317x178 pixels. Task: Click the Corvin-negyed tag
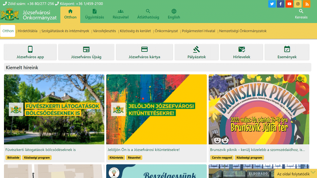click(222, 158)
